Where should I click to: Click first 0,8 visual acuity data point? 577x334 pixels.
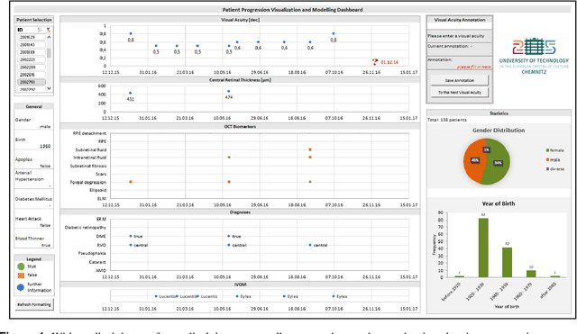(x=131, y=34)
